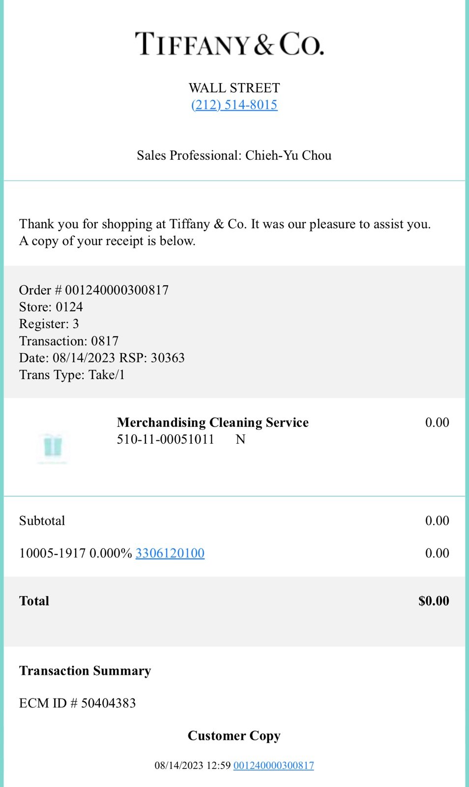Click the Sales Professional Chieh-Yu Chou text

click(234, 155)
